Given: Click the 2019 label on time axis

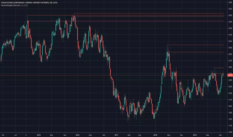Looking at the screenshot, I should pos(195,135).
